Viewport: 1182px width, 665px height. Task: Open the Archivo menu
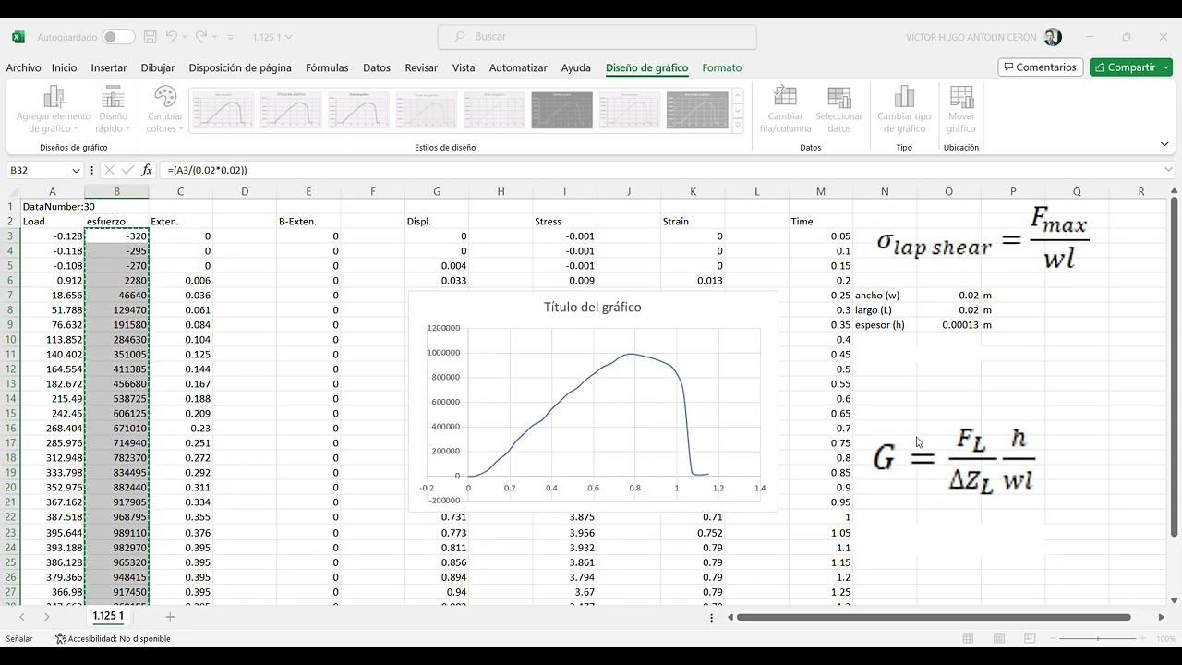pyautogui.click(x=23, y=67)
